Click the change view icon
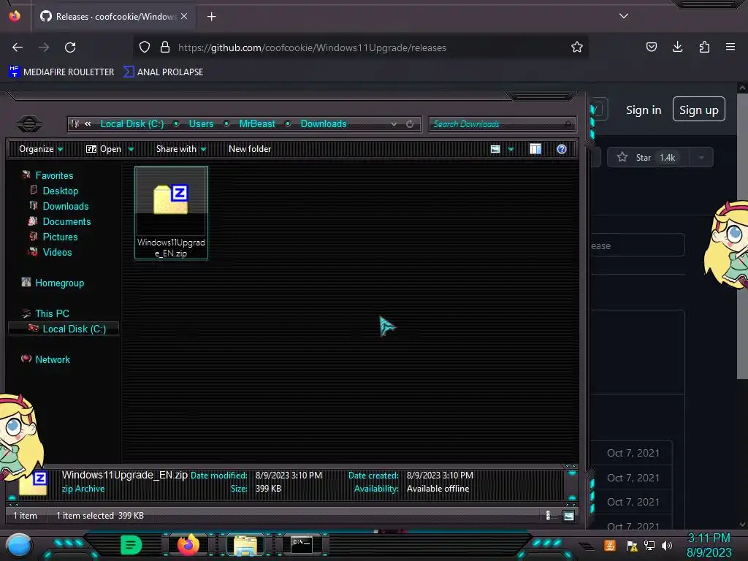Image resolution: width=748 pixels, height=561 pixels. pyautogui.click(x=495, y=149)
